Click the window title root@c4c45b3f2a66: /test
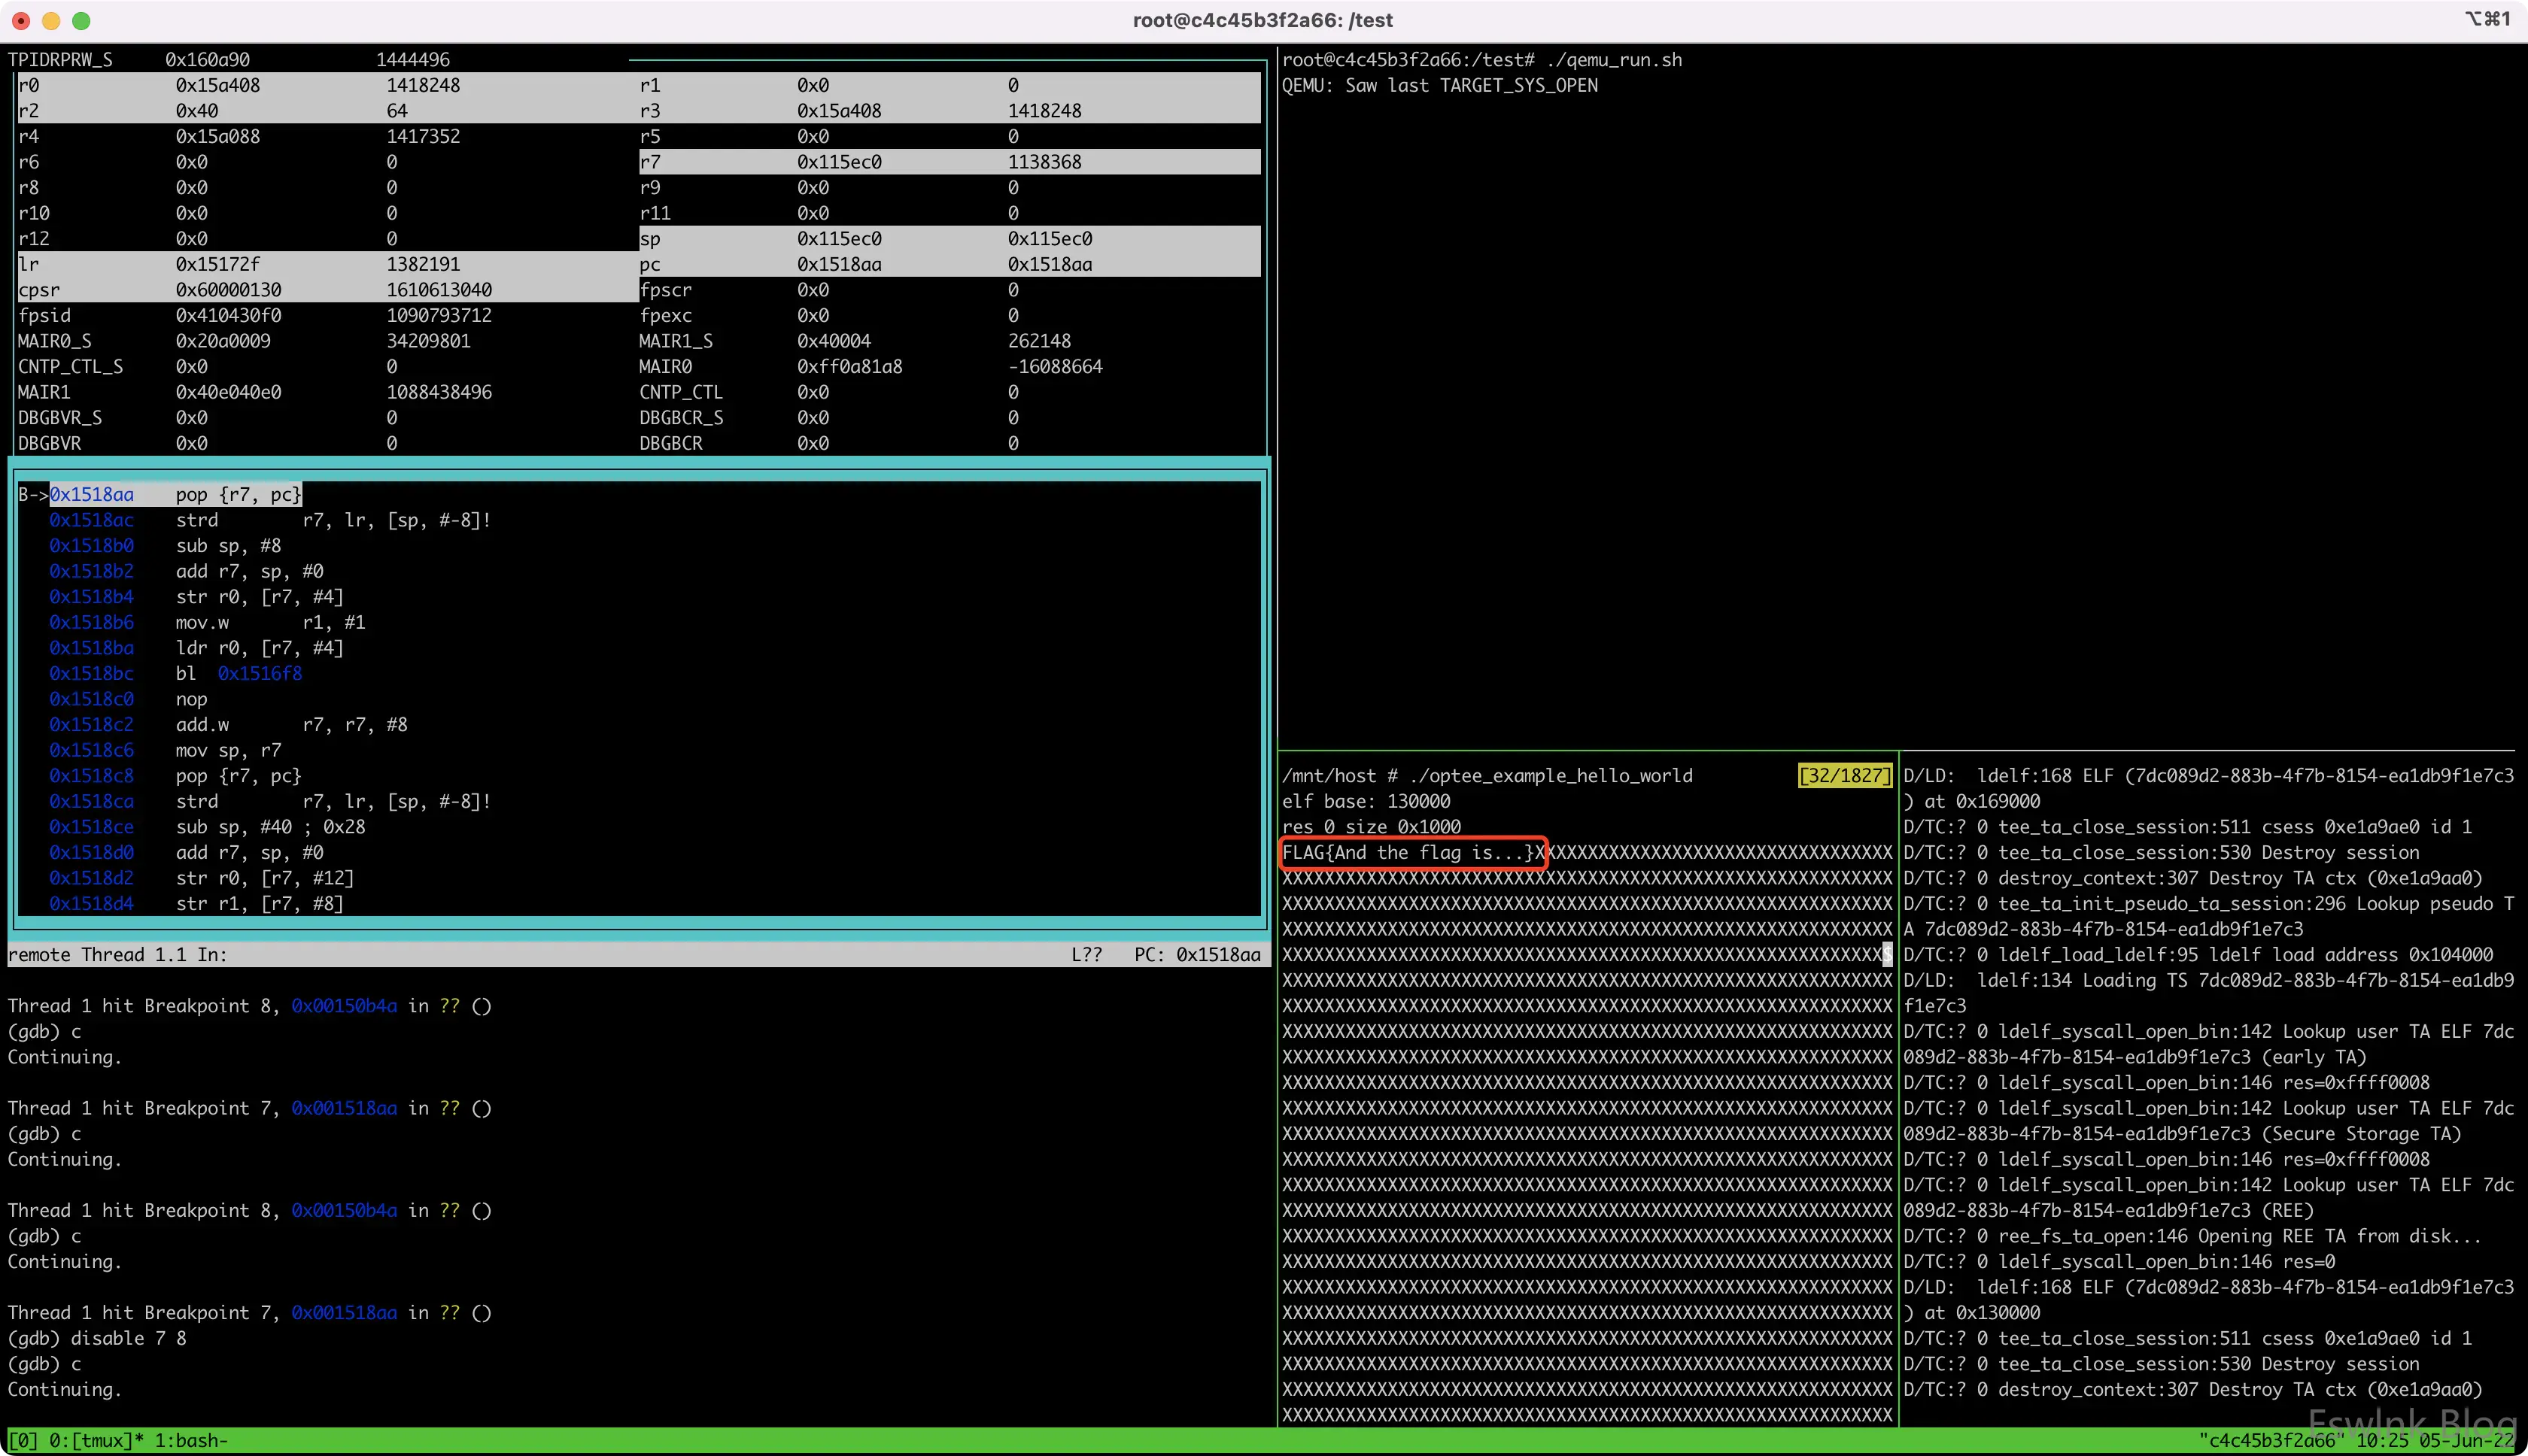The image size is (2528, 1456). coord(1262,20)
